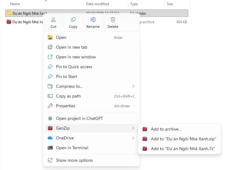Click icon beside the .7z archive option
This screenshot has height=170, width=225.
click(x=144, y=149)
